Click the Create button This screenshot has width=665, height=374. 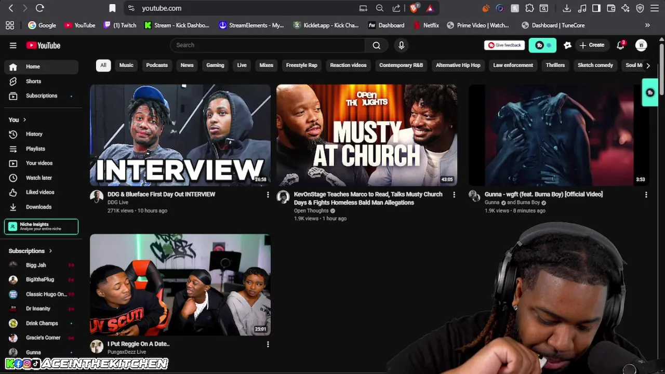point(592,45)
